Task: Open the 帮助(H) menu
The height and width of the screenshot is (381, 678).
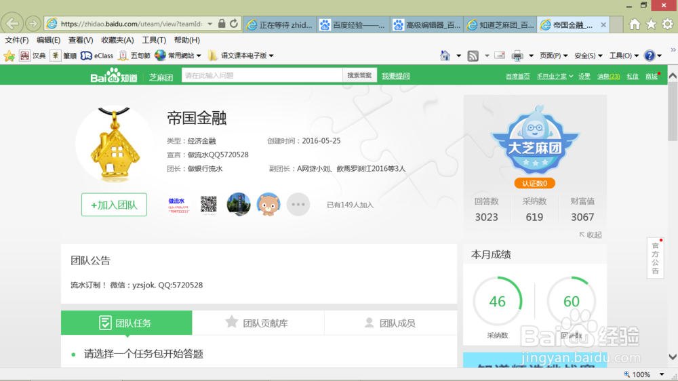Action: coord(187,40)
